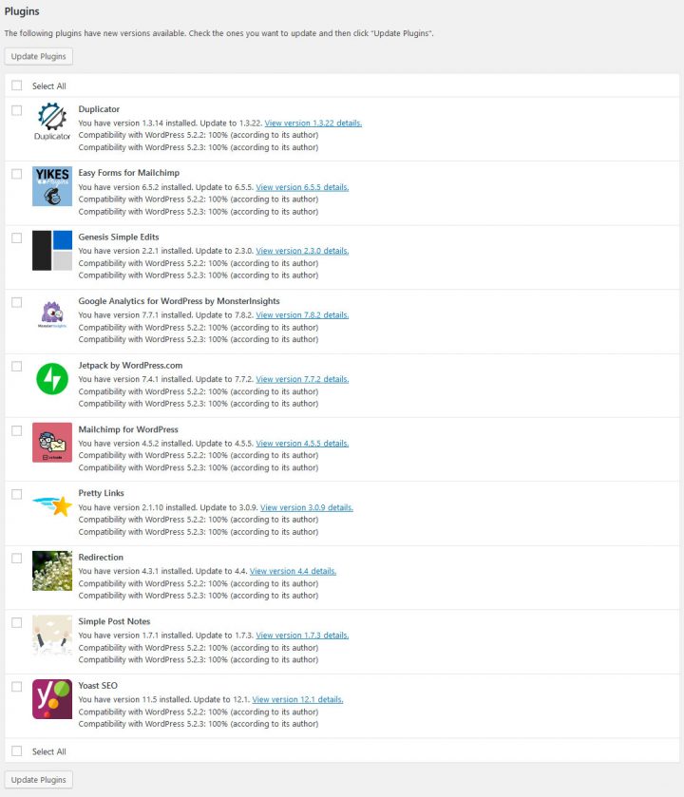Click the green Jetpack lightning icon
Image resolution: width=684 pixels, height=797 pixels.
click(52, 379)
